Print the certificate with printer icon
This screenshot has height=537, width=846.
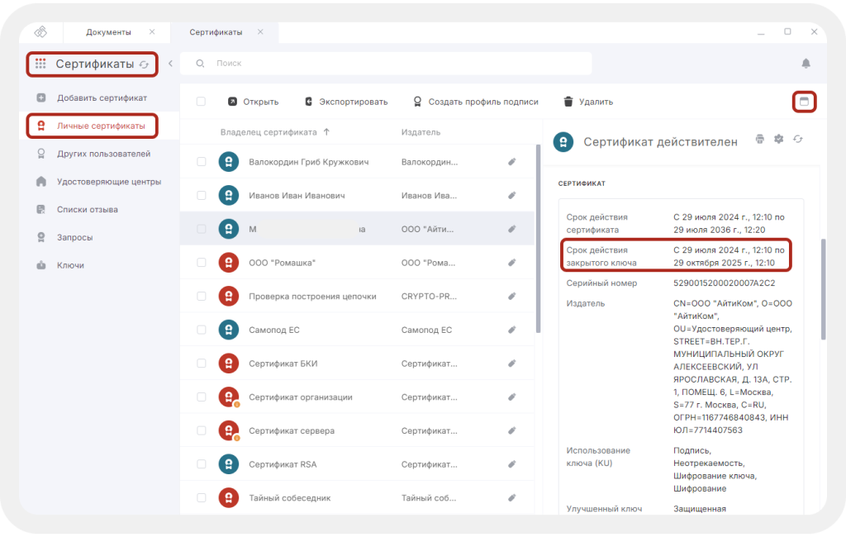point(760,140)
